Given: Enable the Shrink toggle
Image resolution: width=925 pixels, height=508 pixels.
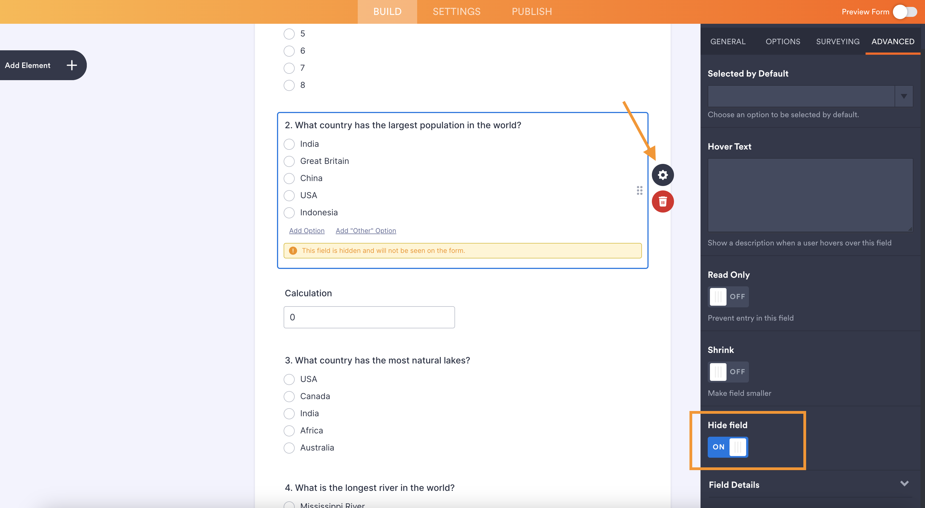Looking at the screenshot, I should click(x=727, y=372).
